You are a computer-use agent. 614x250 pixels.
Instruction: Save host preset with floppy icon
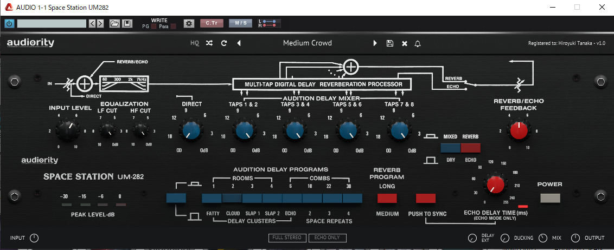coord(127,23)
